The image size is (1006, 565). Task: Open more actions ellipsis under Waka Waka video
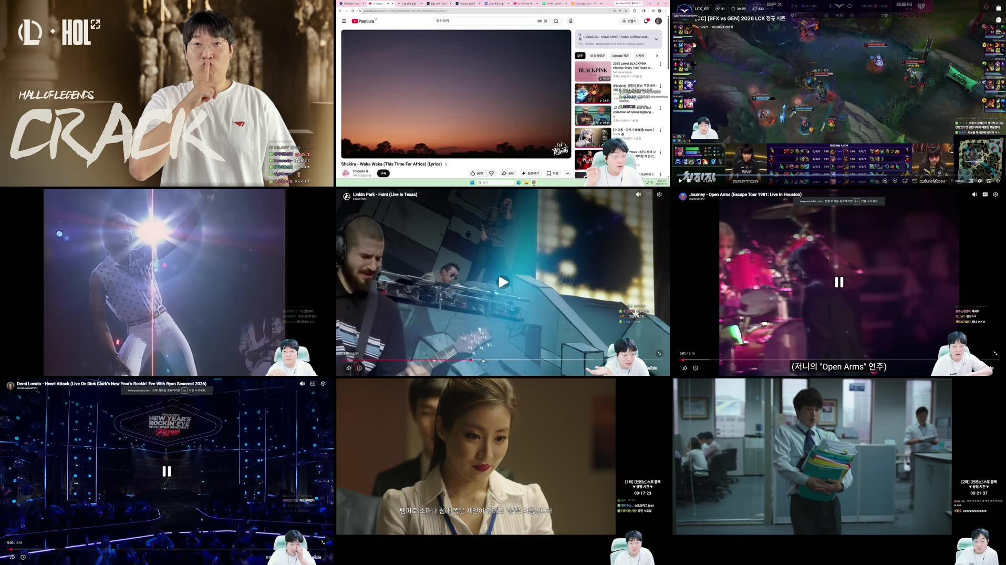[x=567, y=173]
